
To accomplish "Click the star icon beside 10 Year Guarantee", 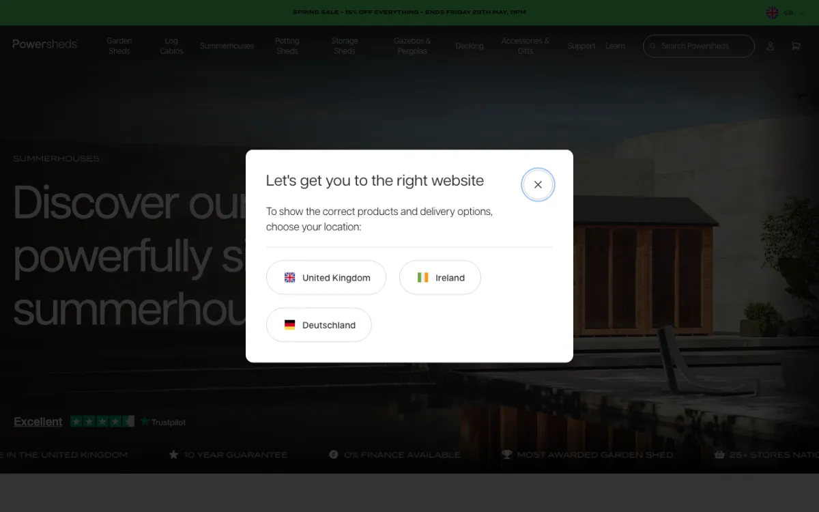I will [x=173, y=454].
